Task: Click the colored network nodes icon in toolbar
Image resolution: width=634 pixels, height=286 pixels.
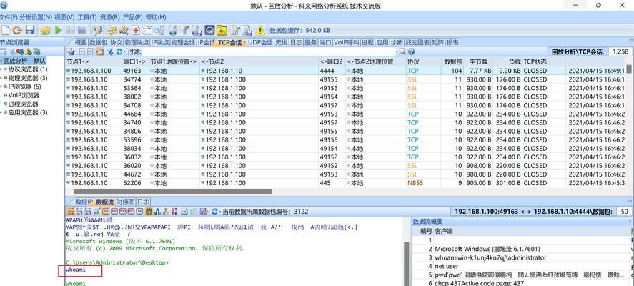Action: click(124, 30)
